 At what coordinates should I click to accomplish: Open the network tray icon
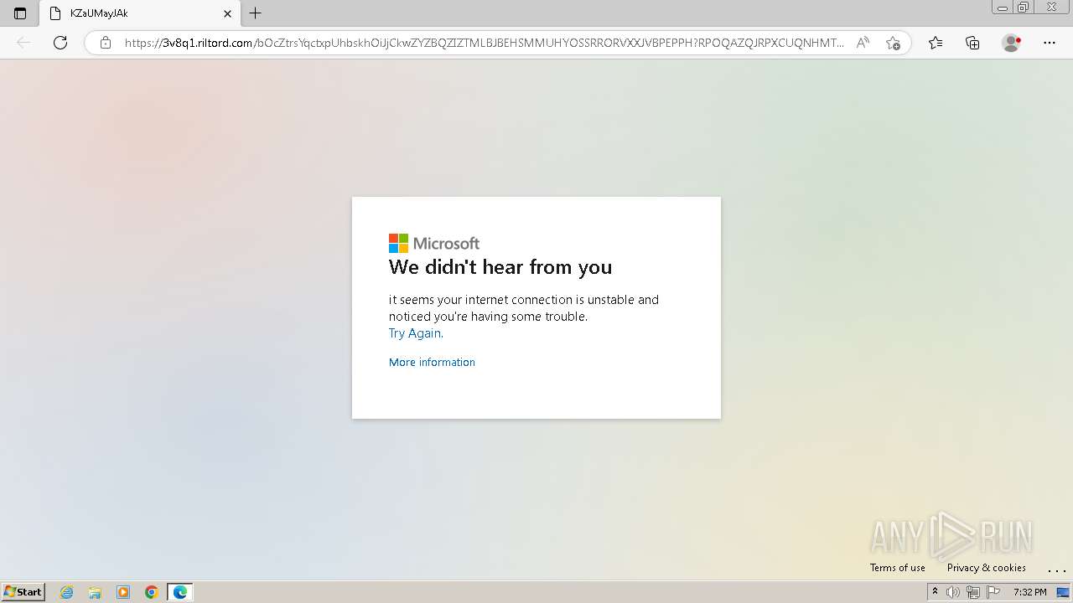[973, 592]
